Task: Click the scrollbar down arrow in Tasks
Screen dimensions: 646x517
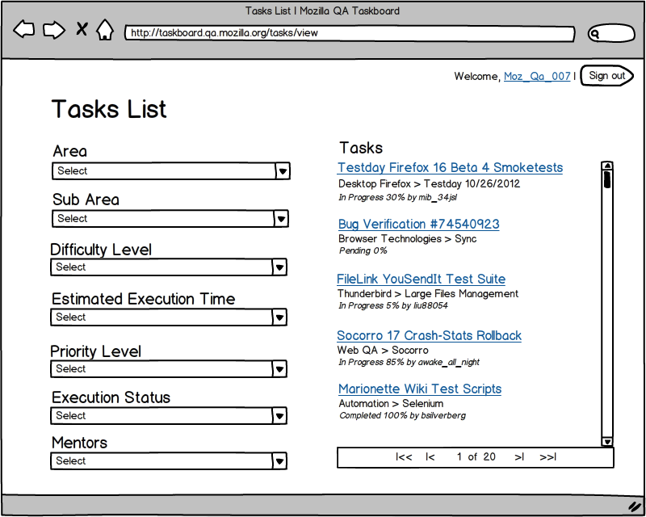Action: [x=607, y=441]
